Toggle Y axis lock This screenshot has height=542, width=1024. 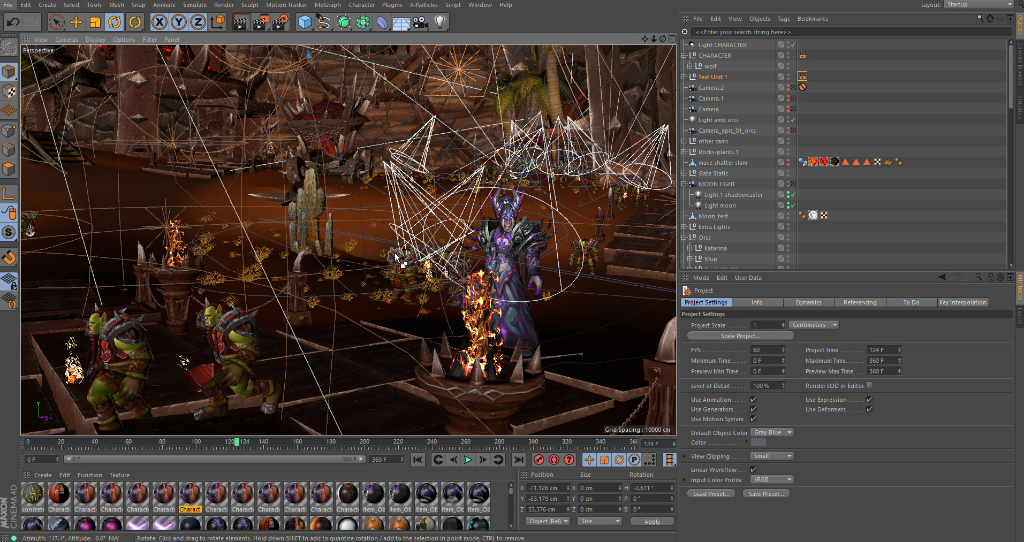point(179,22)
